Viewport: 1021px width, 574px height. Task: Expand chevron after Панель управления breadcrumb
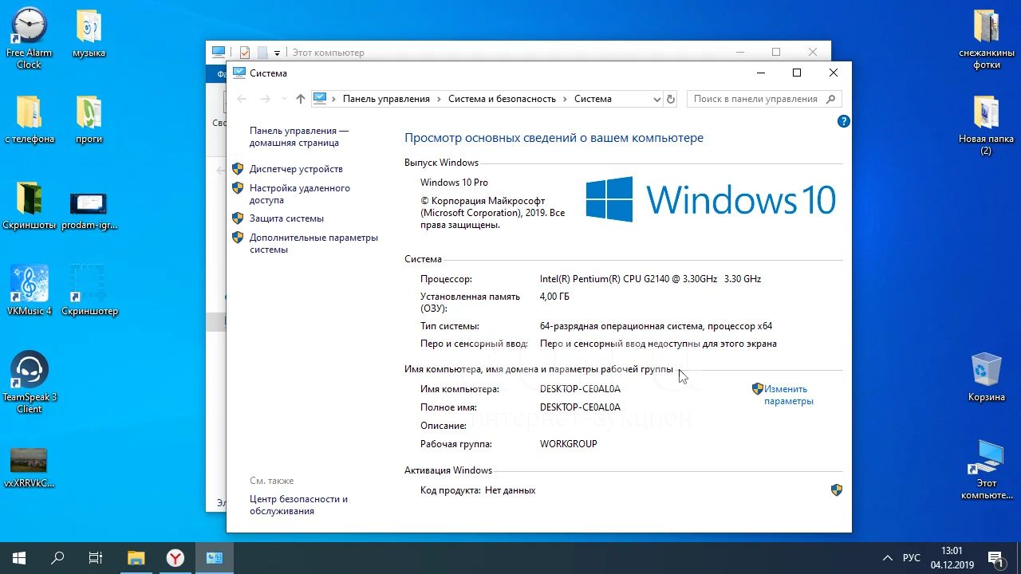(439, 99)
